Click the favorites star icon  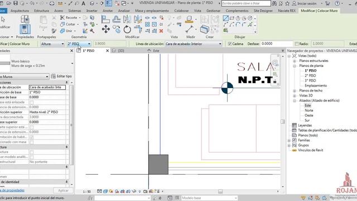[287, 3]
